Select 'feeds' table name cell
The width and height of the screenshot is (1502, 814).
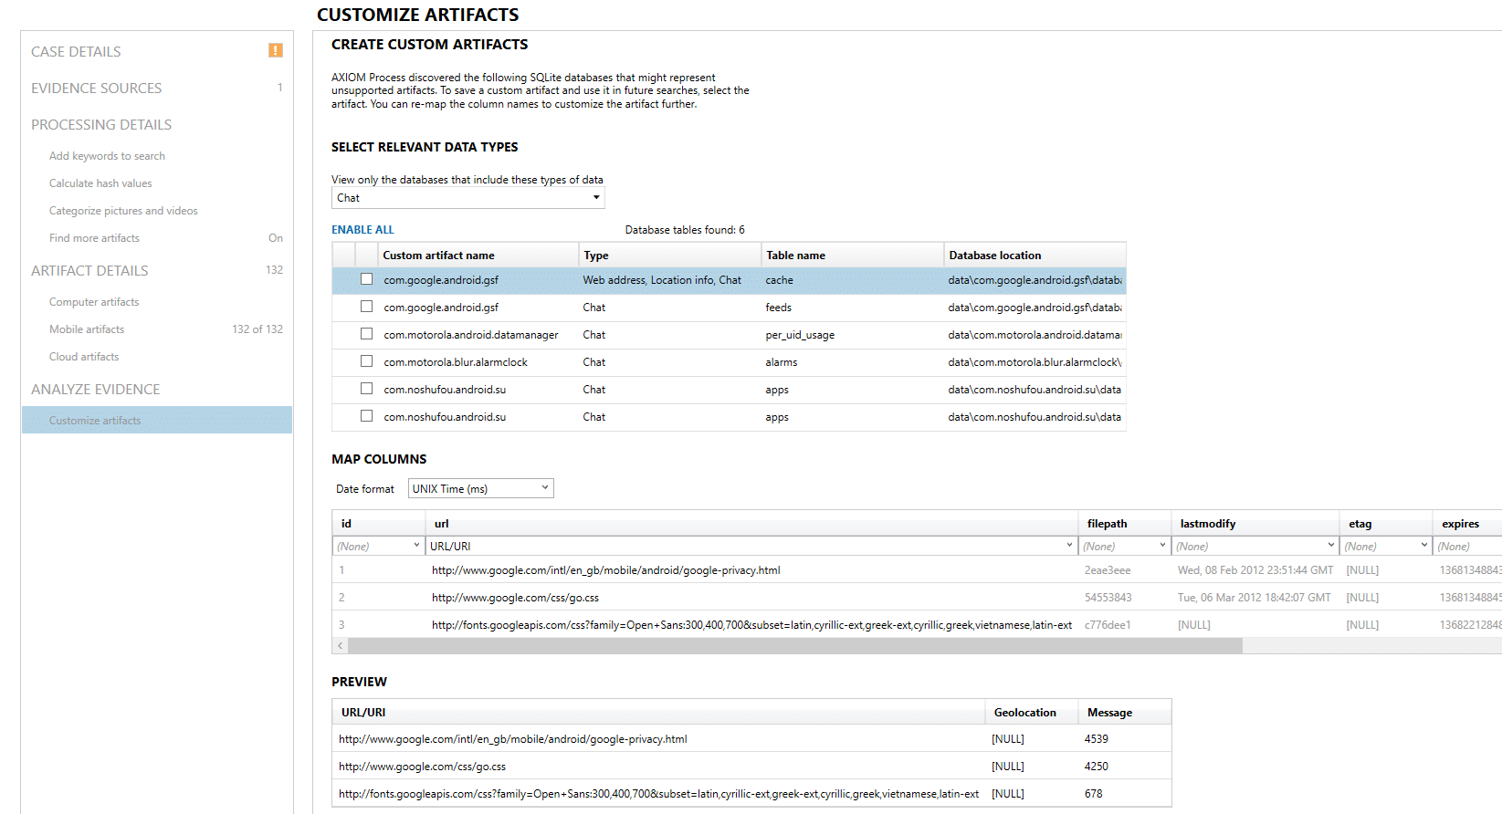tap(778, 308)
